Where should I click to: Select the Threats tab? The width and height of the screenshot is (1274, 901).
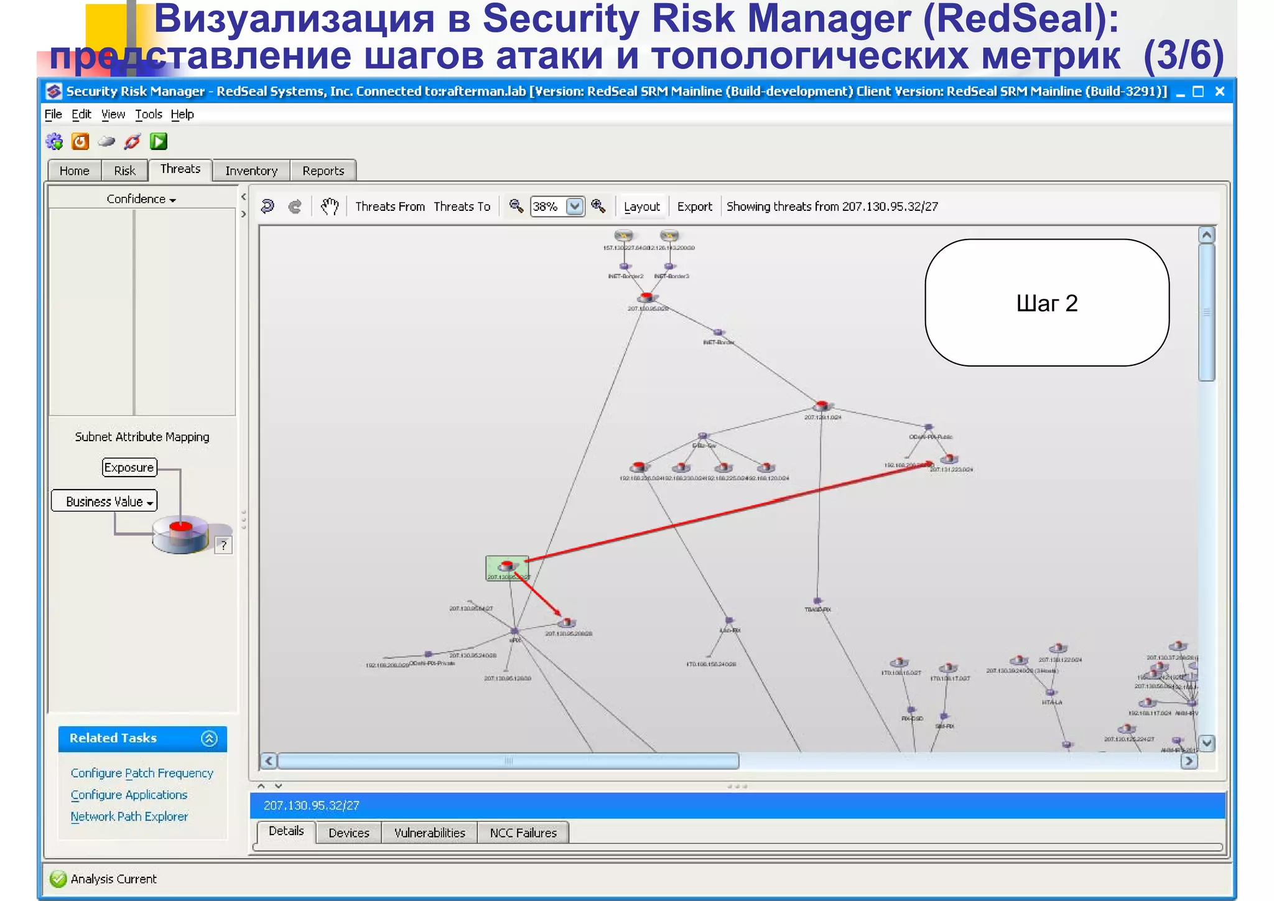click(180, 169)
